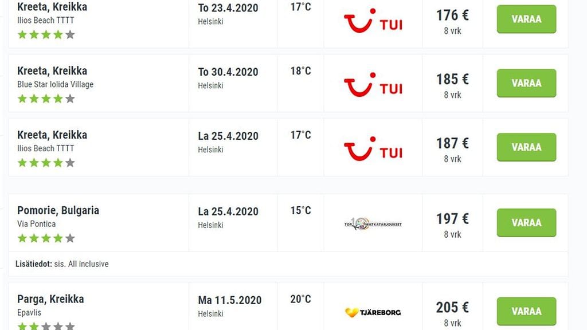Viewport: 587px width, 330px height.
Task: Click the Pomorie, Bulgaria heading
Action: tap(57, 210)
